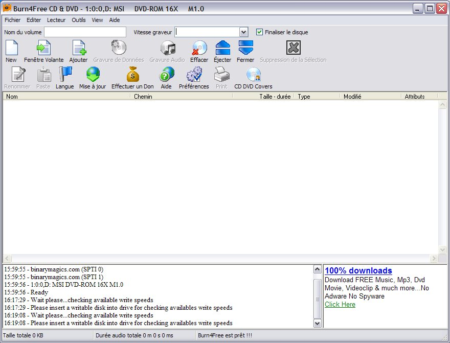This screenshot has width=450, height=343.
Task: Click status text 'Taille totale 0 KB'
Action: pos(23,335)
